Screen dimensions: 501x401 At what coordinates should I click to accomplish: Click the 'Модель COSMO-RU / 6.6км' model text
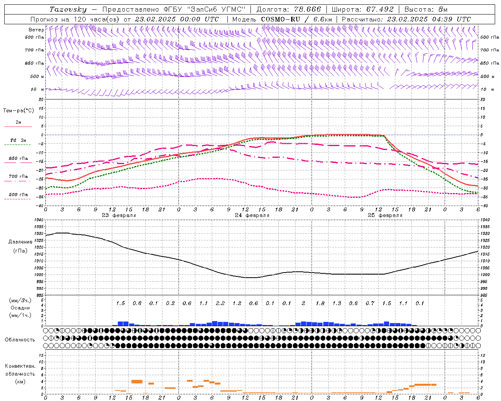tap(282, 19)
